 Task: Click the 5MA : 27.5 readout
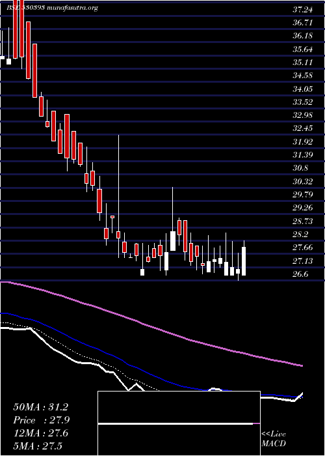38,446
